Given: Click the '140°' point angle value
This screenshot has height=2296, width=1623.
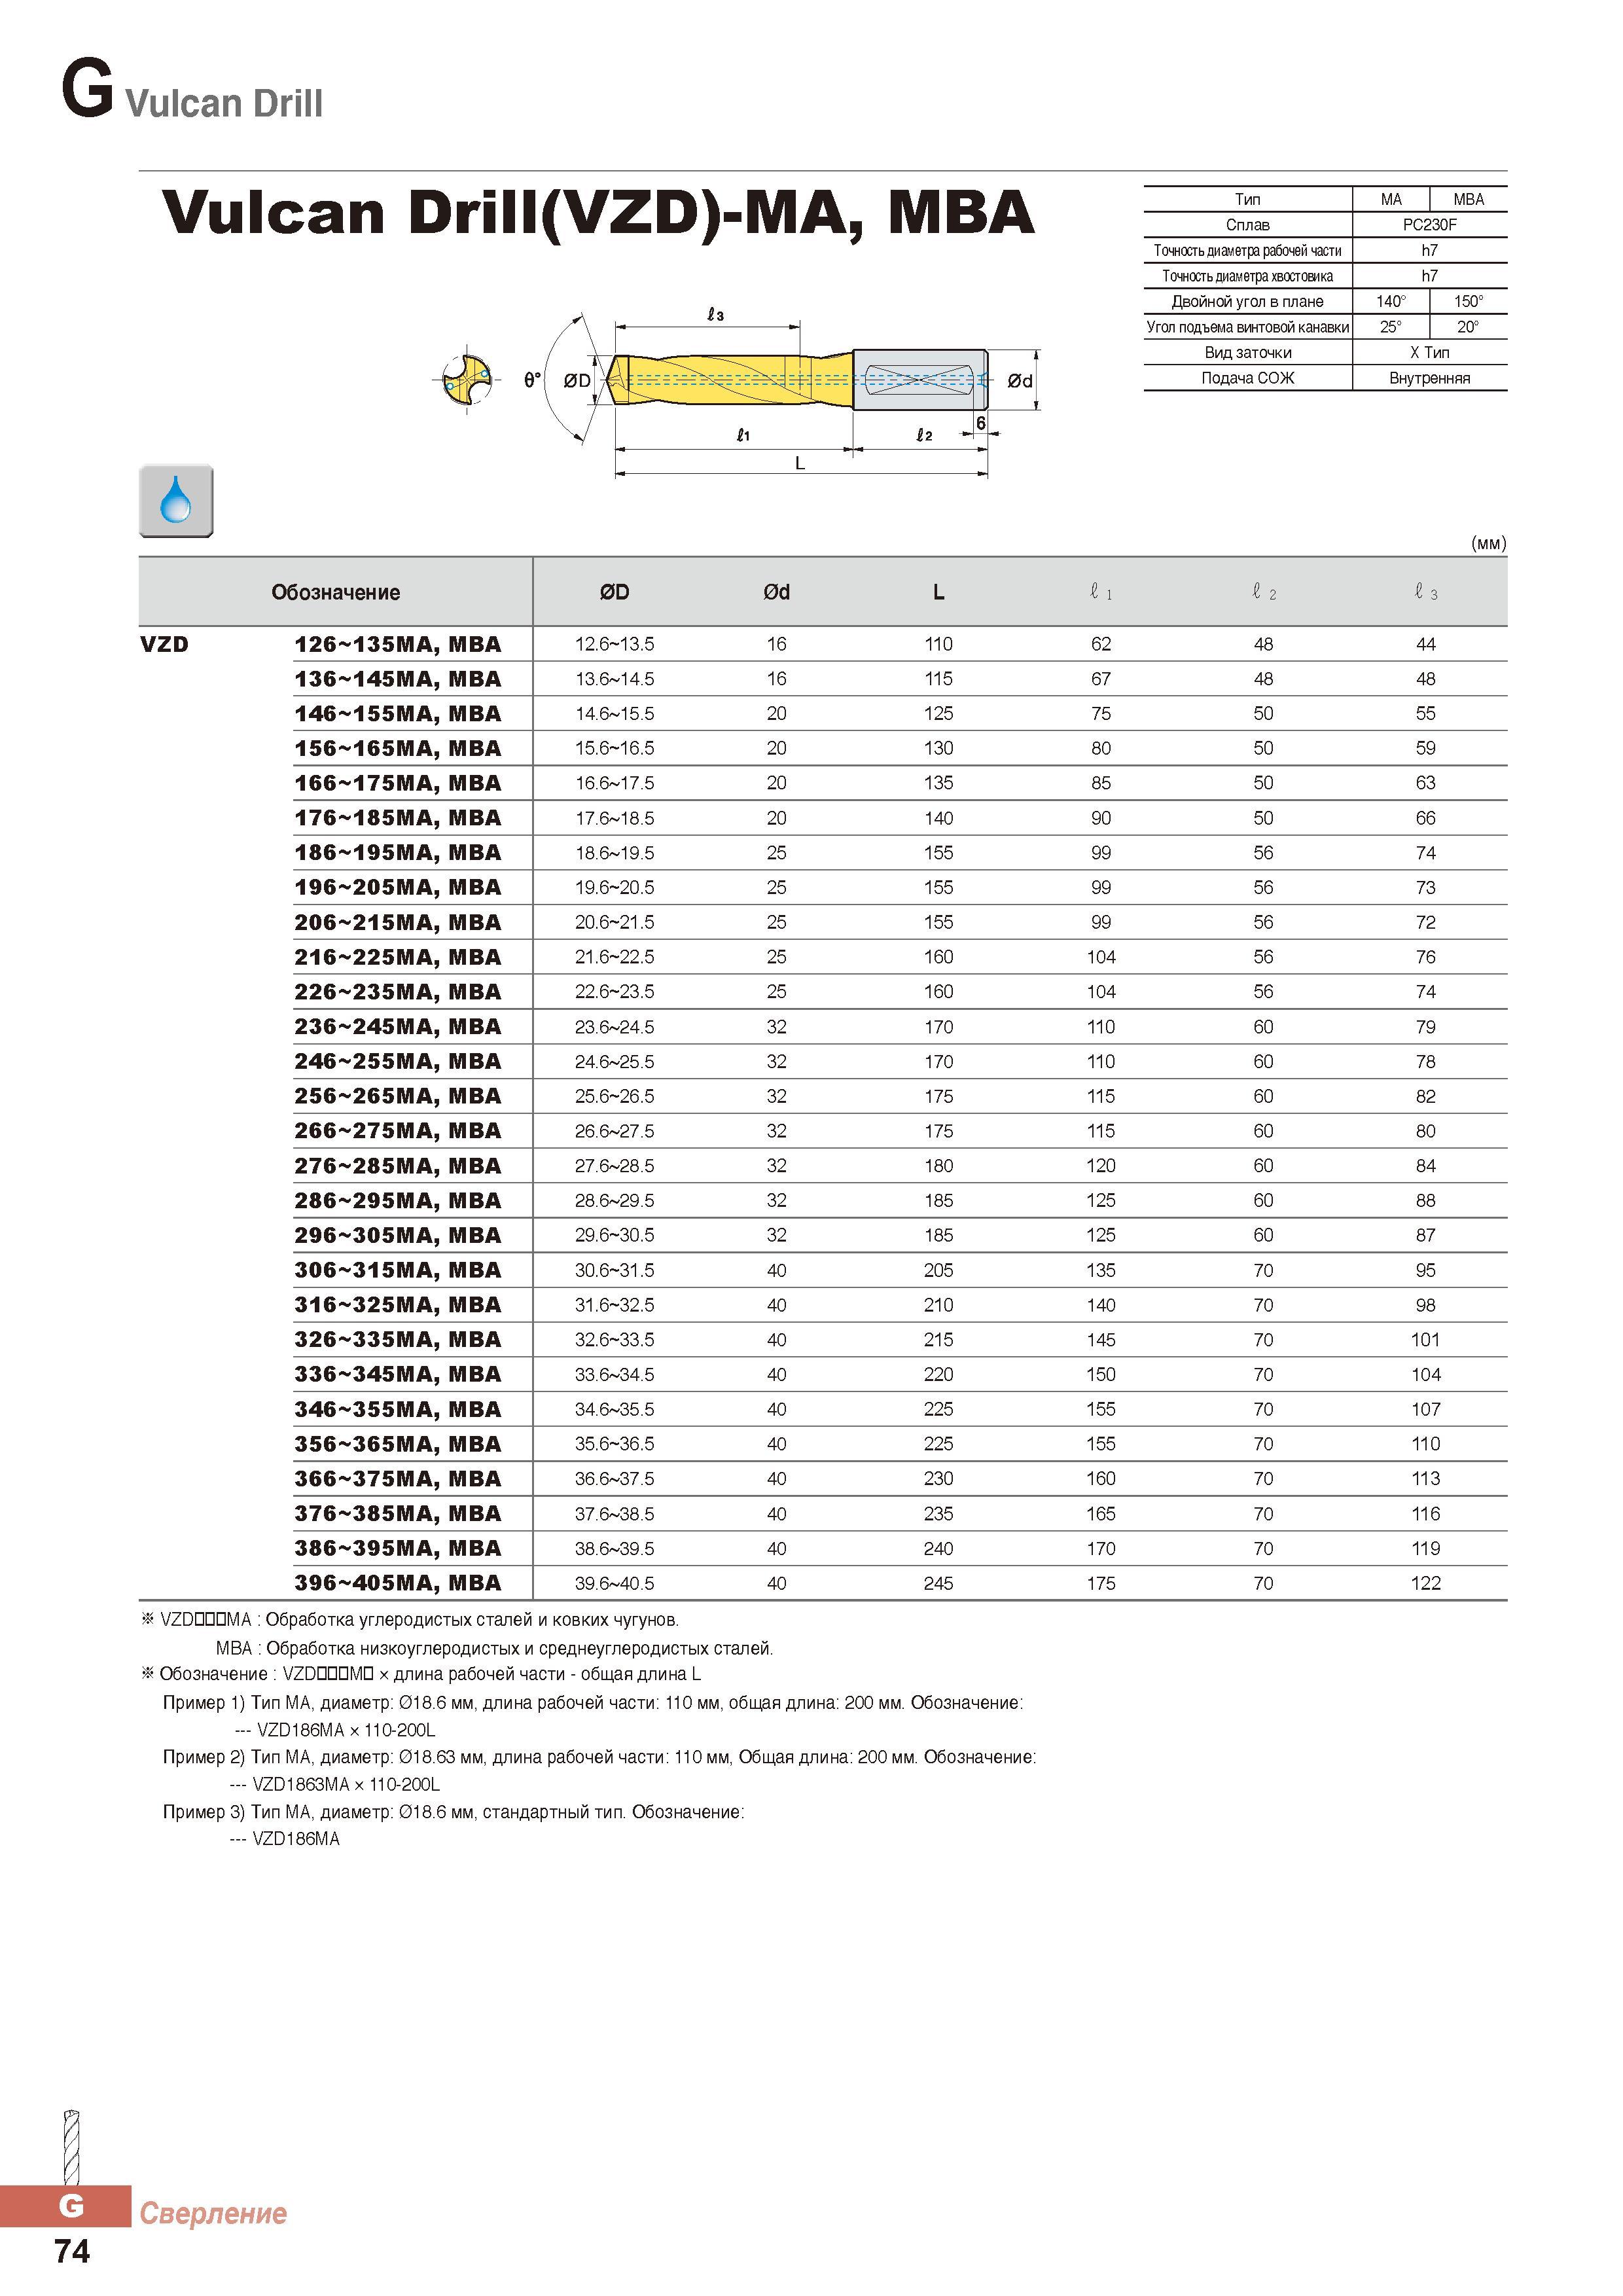Looking at the screenshot, I should click(x=1390, y=301).
